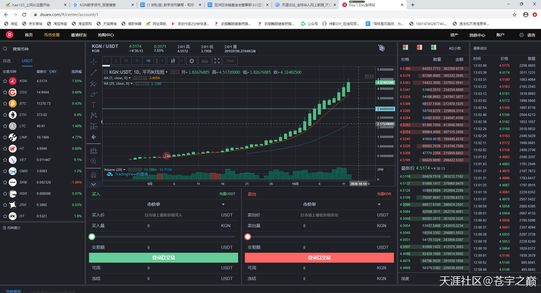Click the magnet mode icon
541x293 pixels.
click(94, 175)
